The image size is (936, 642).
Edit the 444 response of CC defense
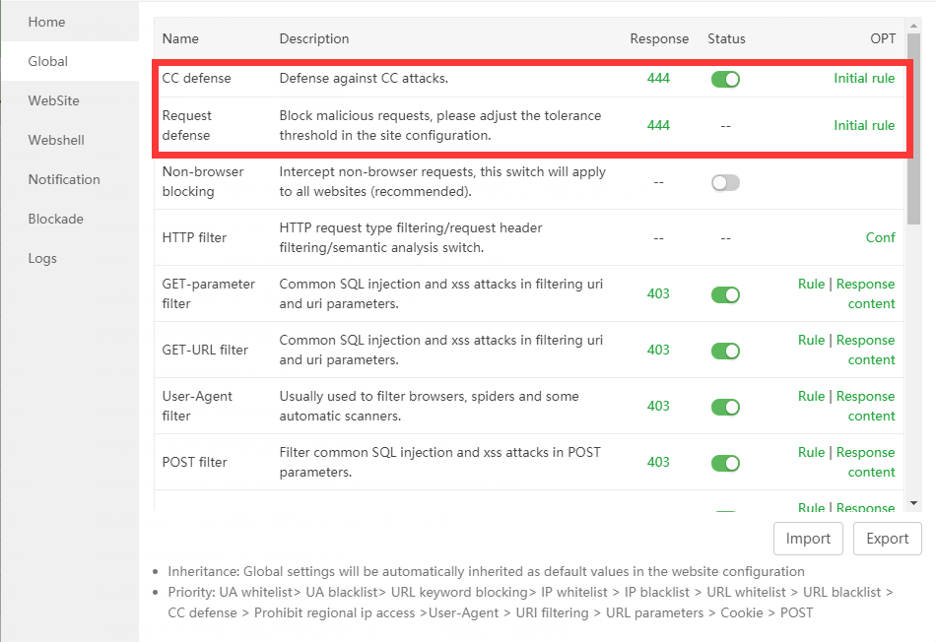click(x=658, y=78)
